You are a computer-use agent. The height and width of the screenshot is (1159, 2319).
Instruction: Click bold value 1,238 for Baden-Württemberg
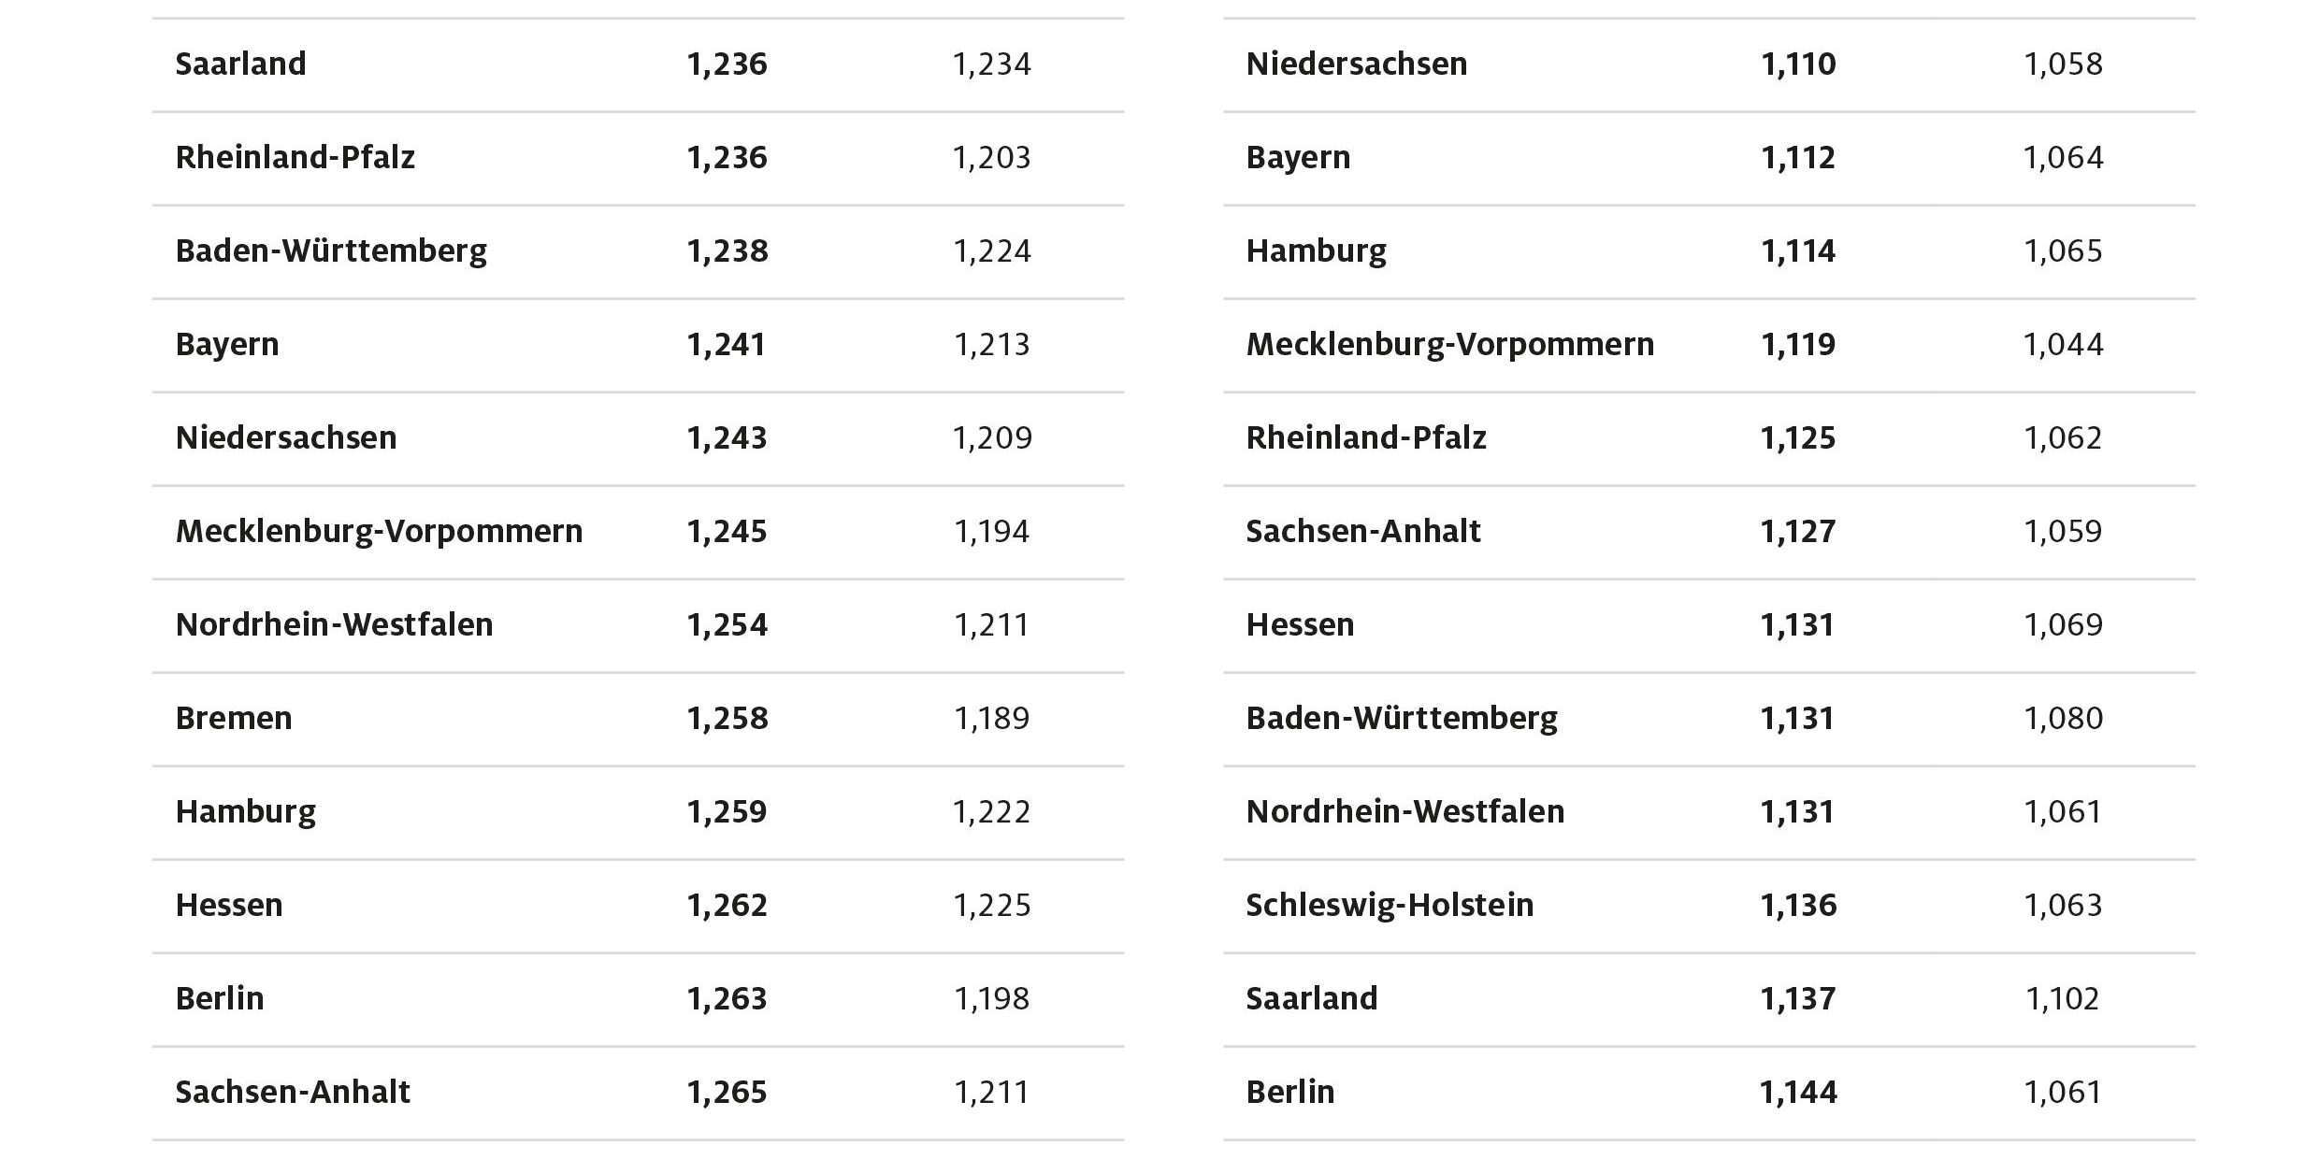pyautogui.click(x=727, y=251)
